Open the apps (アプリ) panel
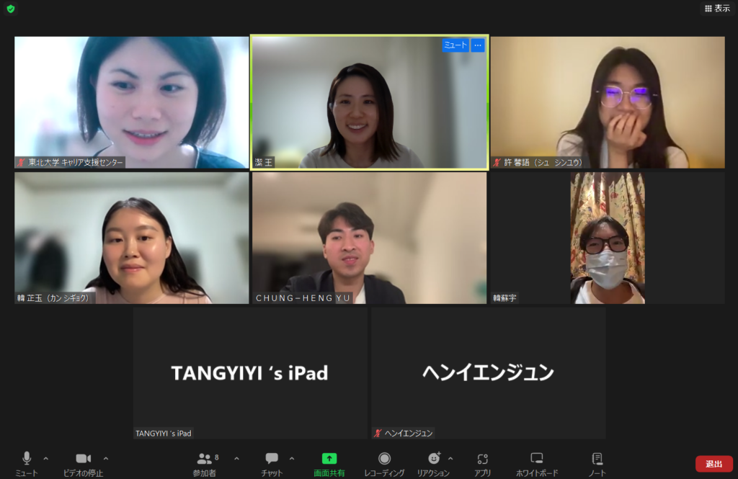Image resolution: width=738 pixels, height=479 pixels. point(482,463)
